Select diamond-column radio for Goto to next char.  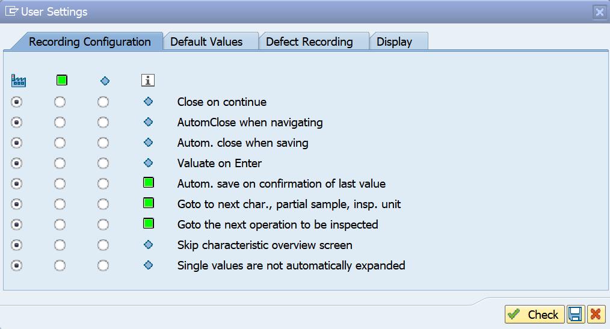tap(103, 204)
